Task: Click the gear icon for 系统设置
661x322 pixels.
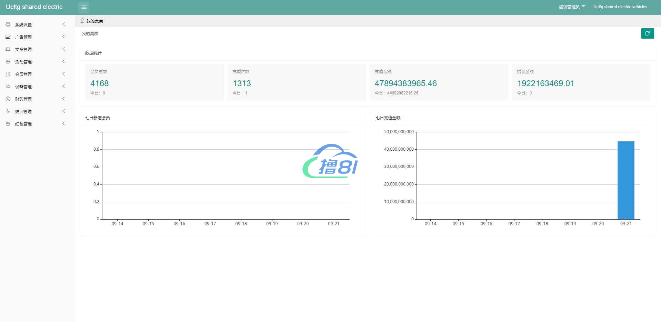Action: pyautogui.click(x=8, y=24)
